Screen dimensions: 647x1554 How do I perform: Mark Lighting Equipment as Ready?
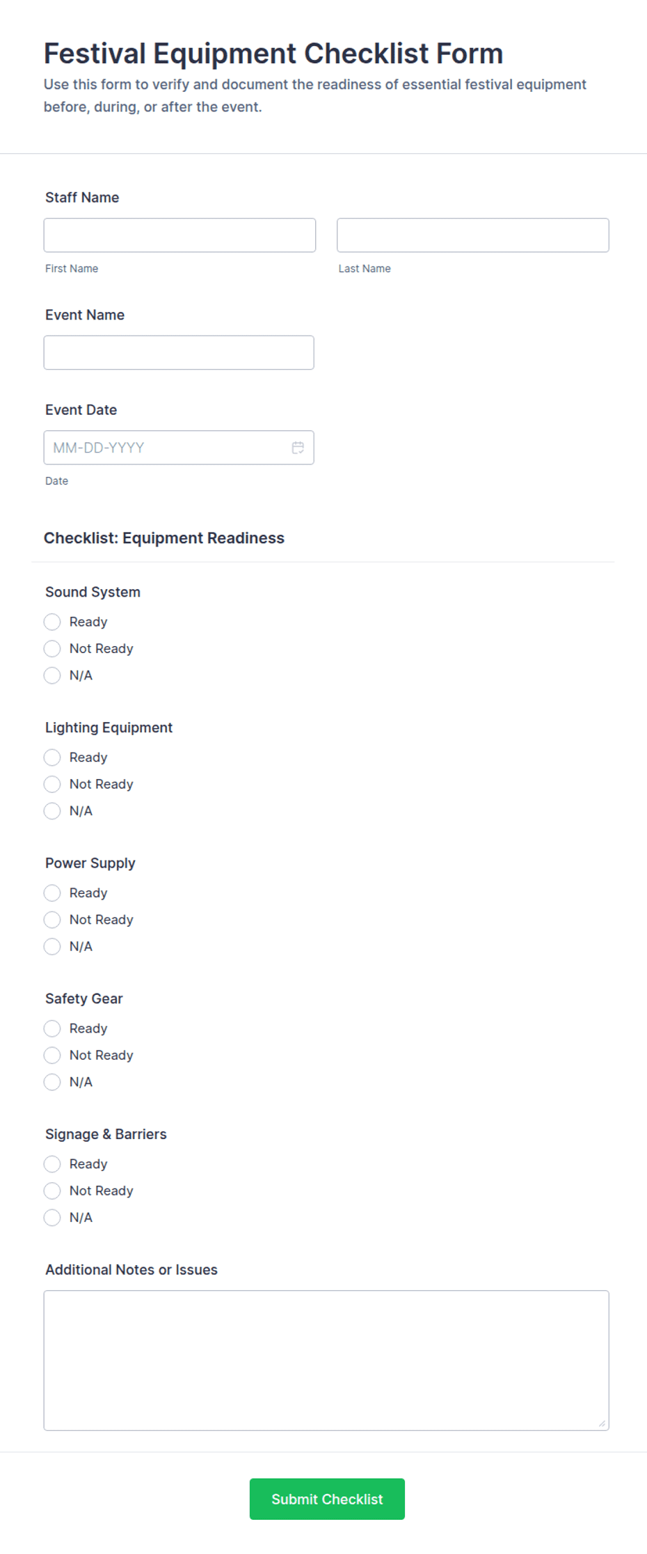[x=52, y=758]
